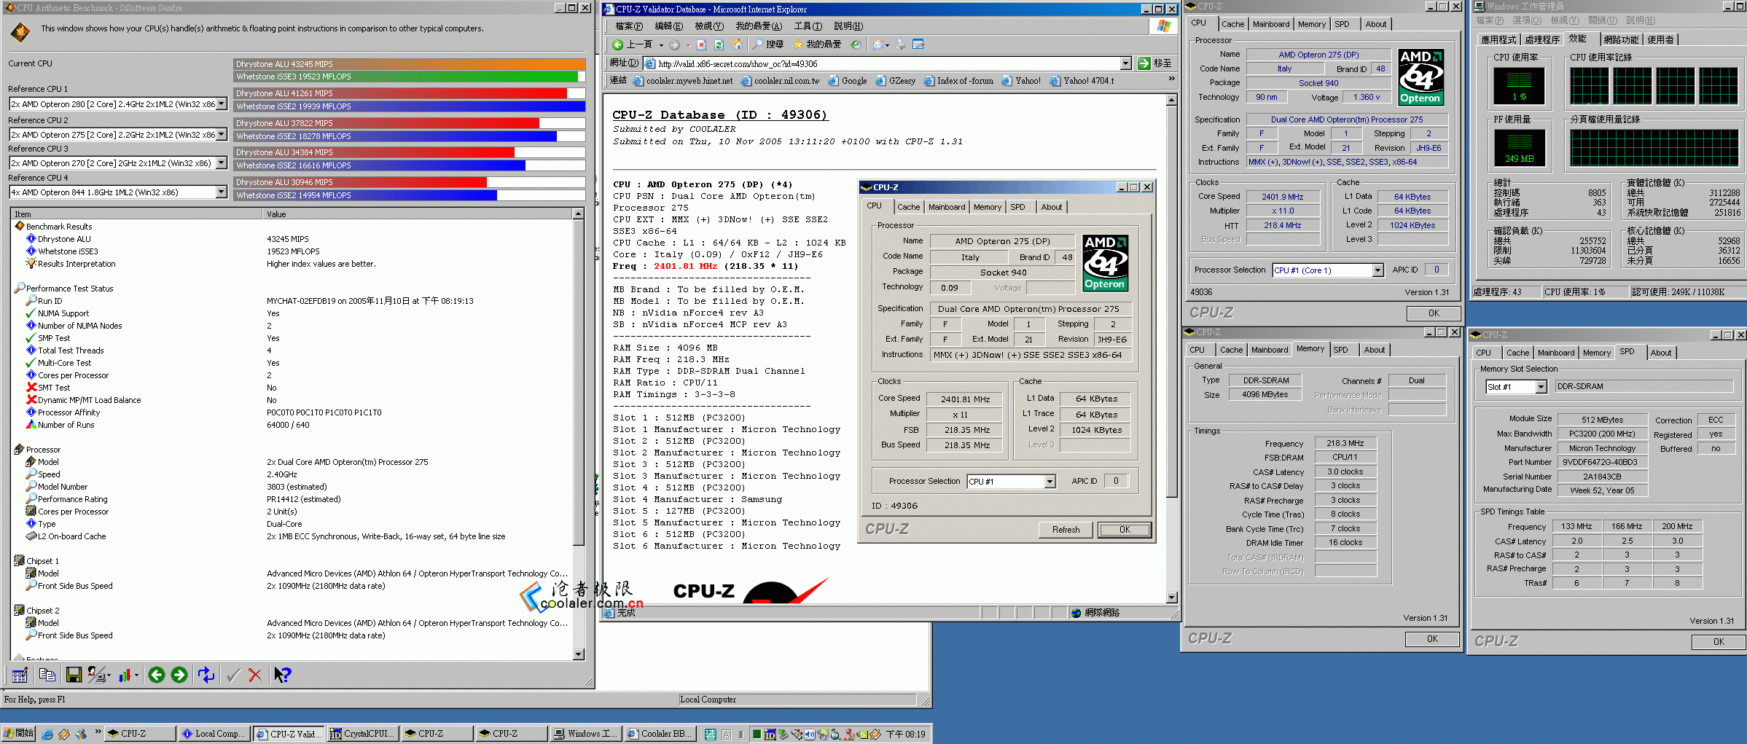The height and width of the screenshot is (744, 1747).
Task: Switch to 網路功能 tab in Task Manager
Action: click(x=1621, y=39)
